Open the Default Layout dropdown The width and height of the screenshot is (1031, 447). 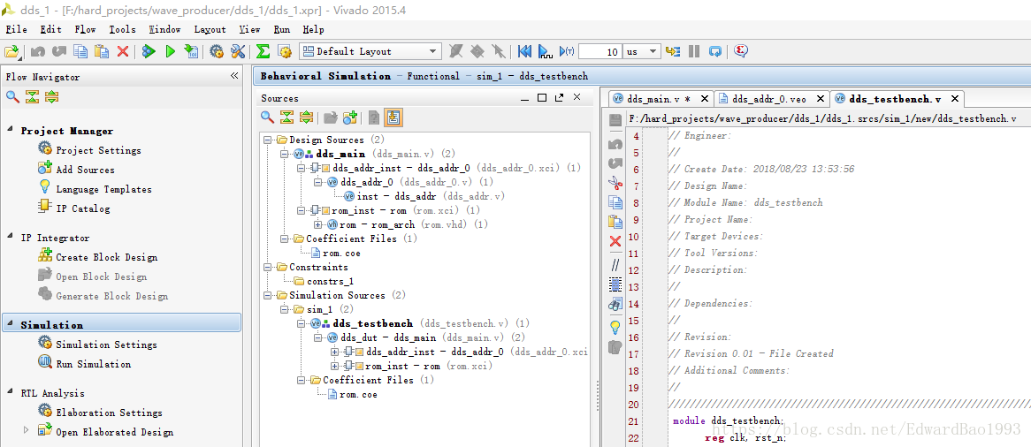(x=370, y=51)
